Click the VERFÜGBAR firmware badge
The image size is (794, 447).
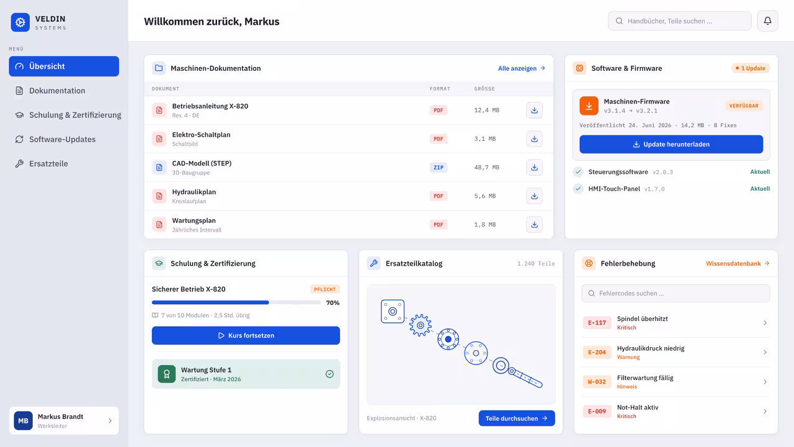click(744, 106)
